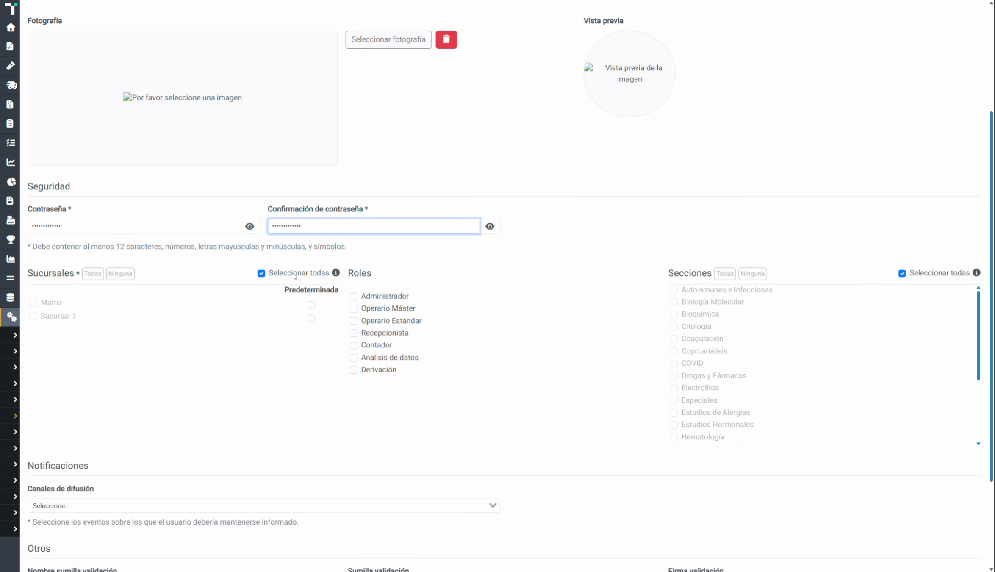The height and width of the screenshot is (572, 995).
Task: Open the checklist tasks icon in sidebar
Action: pyautogui.click(x=11, y=143)
